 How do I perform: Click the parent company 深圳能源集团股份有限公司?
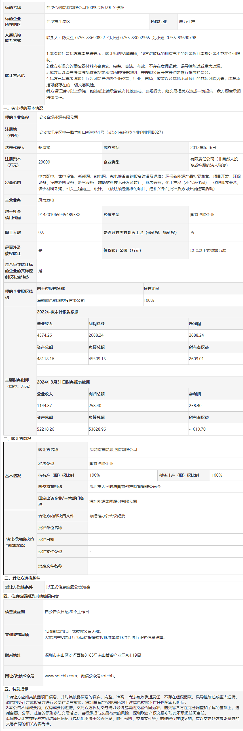[113, 501]
